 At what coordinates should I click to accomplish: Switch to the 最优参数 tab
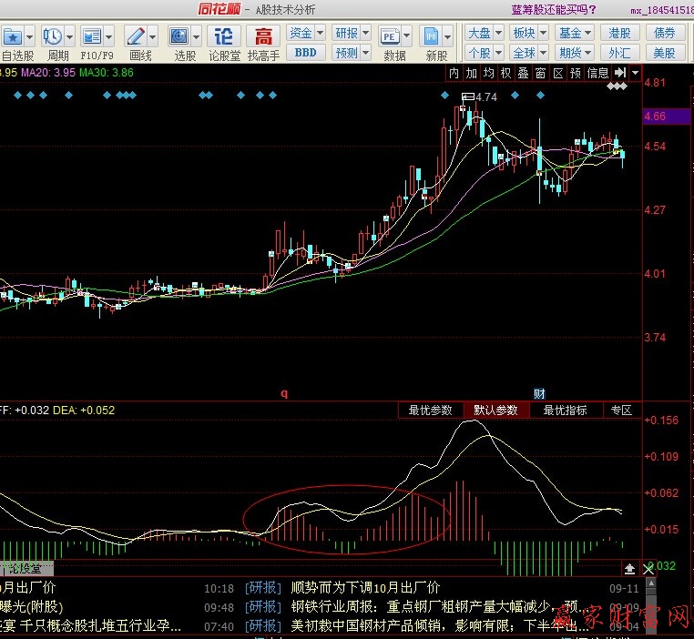430,411
